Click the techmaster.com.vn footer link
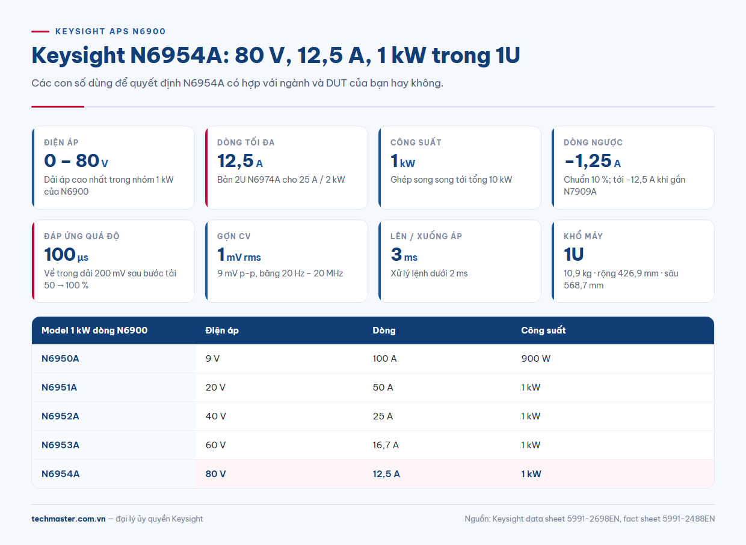Screen dimensions: 746x545 (x=69, y=519)
